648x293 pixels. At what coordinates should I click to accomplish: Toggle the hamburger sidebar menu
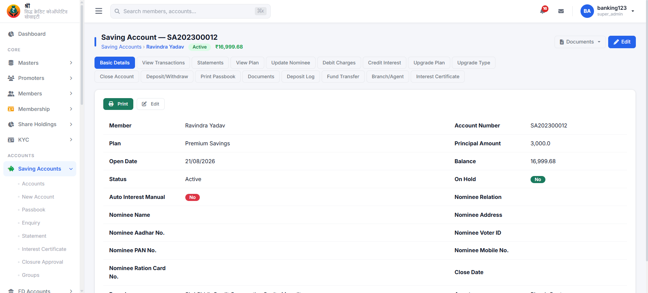(99, 11)
